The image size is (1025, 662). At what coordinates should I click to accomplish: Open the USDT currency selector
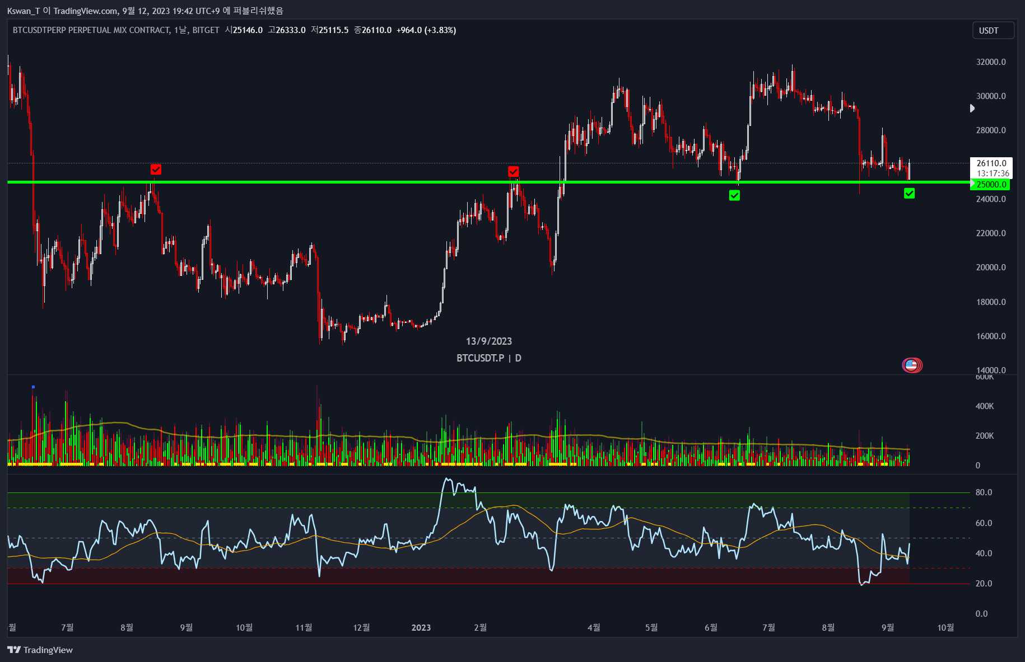(993, 30)
